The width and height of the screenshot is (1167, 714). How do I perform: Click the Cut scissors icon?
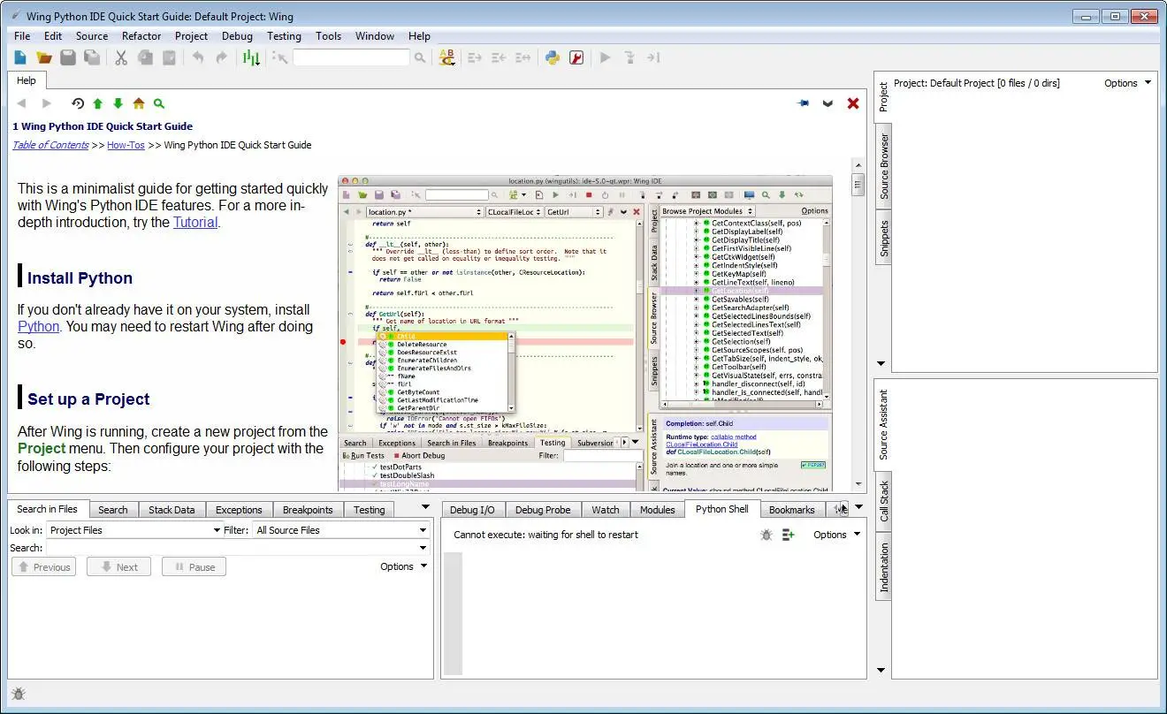121,57
